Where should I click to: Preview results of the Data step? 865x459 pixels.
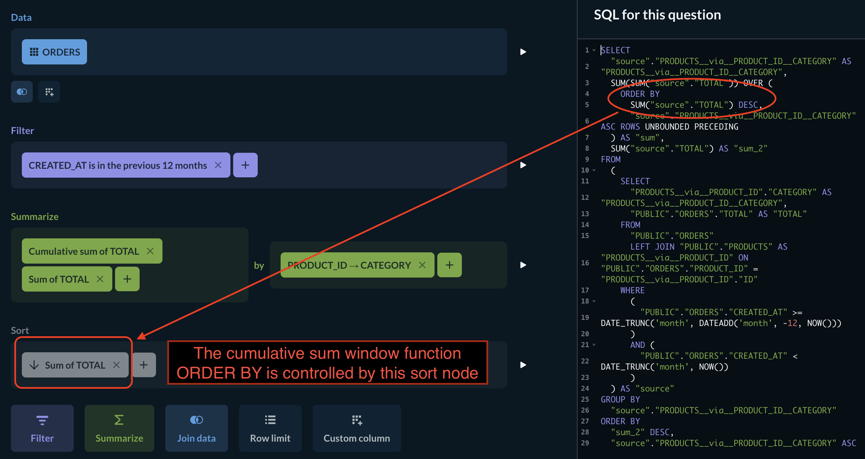[523, 52]
